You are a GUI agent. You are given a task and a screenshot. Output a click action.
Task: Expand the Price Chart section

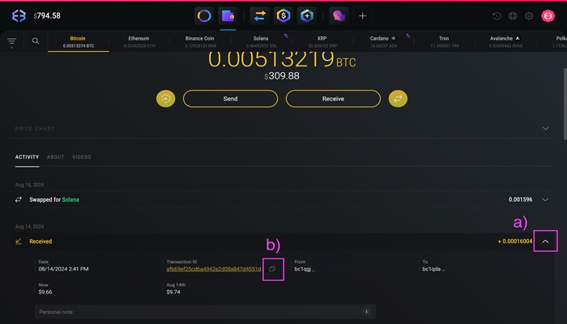point(545,128)
